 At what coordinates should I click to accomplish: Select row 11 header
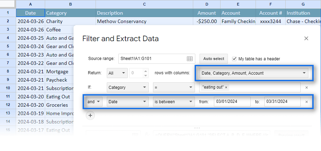tap(8, 97)
